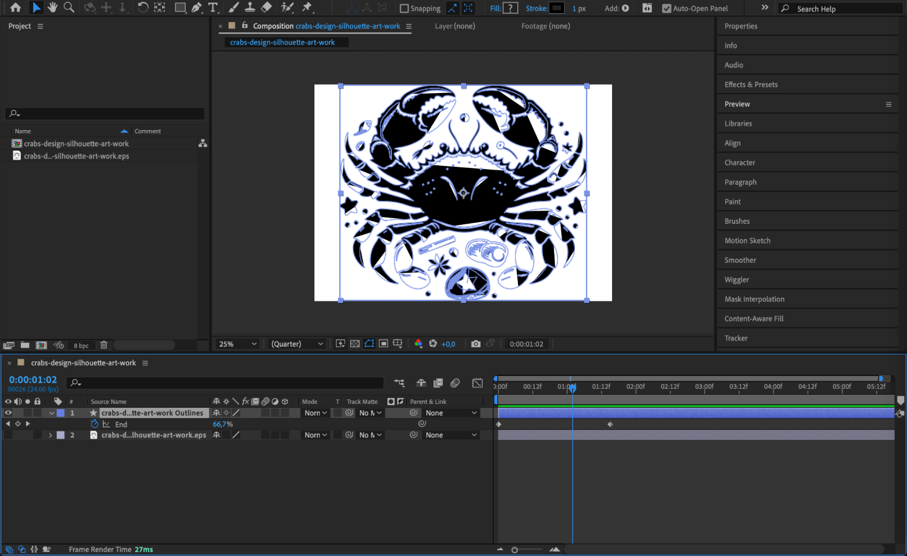This screenshot has height=556, width=907.
Task: Select the Hand tool
Action: pyautogui.click(x=53, y=8)
